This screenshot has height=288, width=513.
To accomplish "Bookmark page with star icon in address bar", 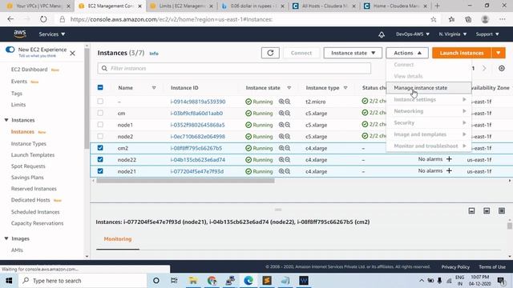I will (x=434, y=19).
